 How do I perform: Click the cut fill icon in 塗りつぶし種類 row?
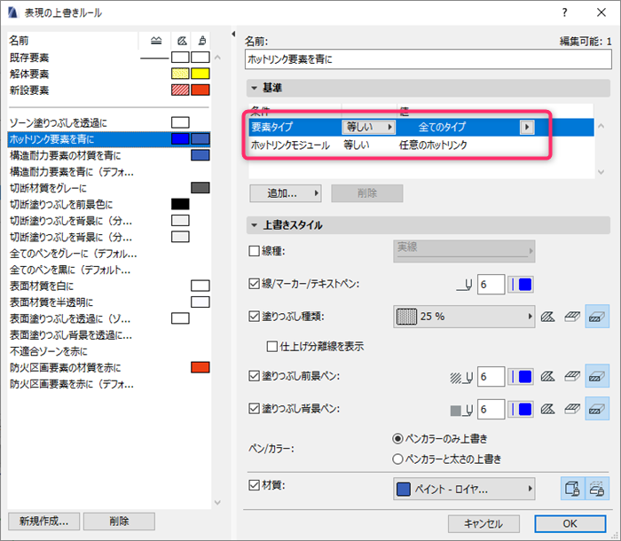547,317
